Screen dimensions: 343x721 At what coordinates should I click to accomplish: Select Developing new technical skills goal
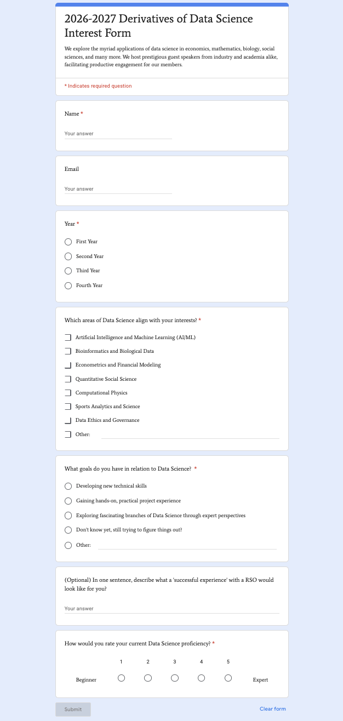68,486
